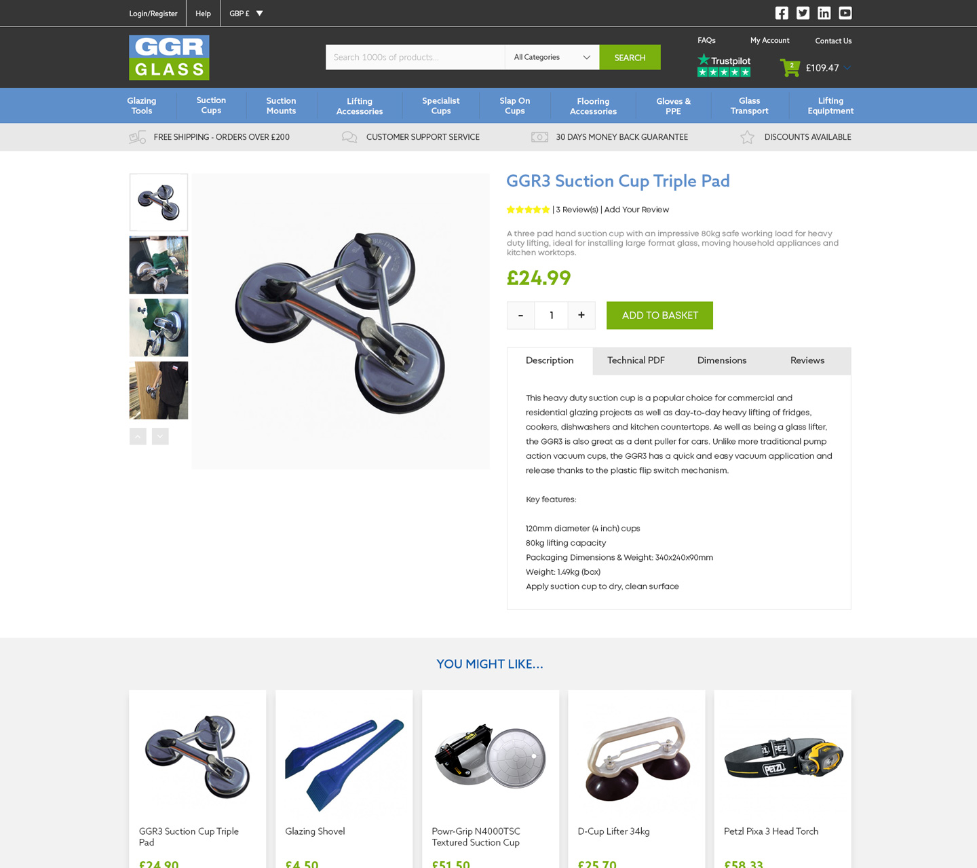Increase quantity with the plus button

pos(581,316)
